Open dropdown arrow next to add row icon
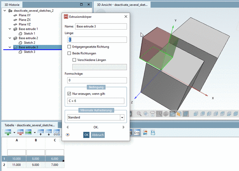 14,133
